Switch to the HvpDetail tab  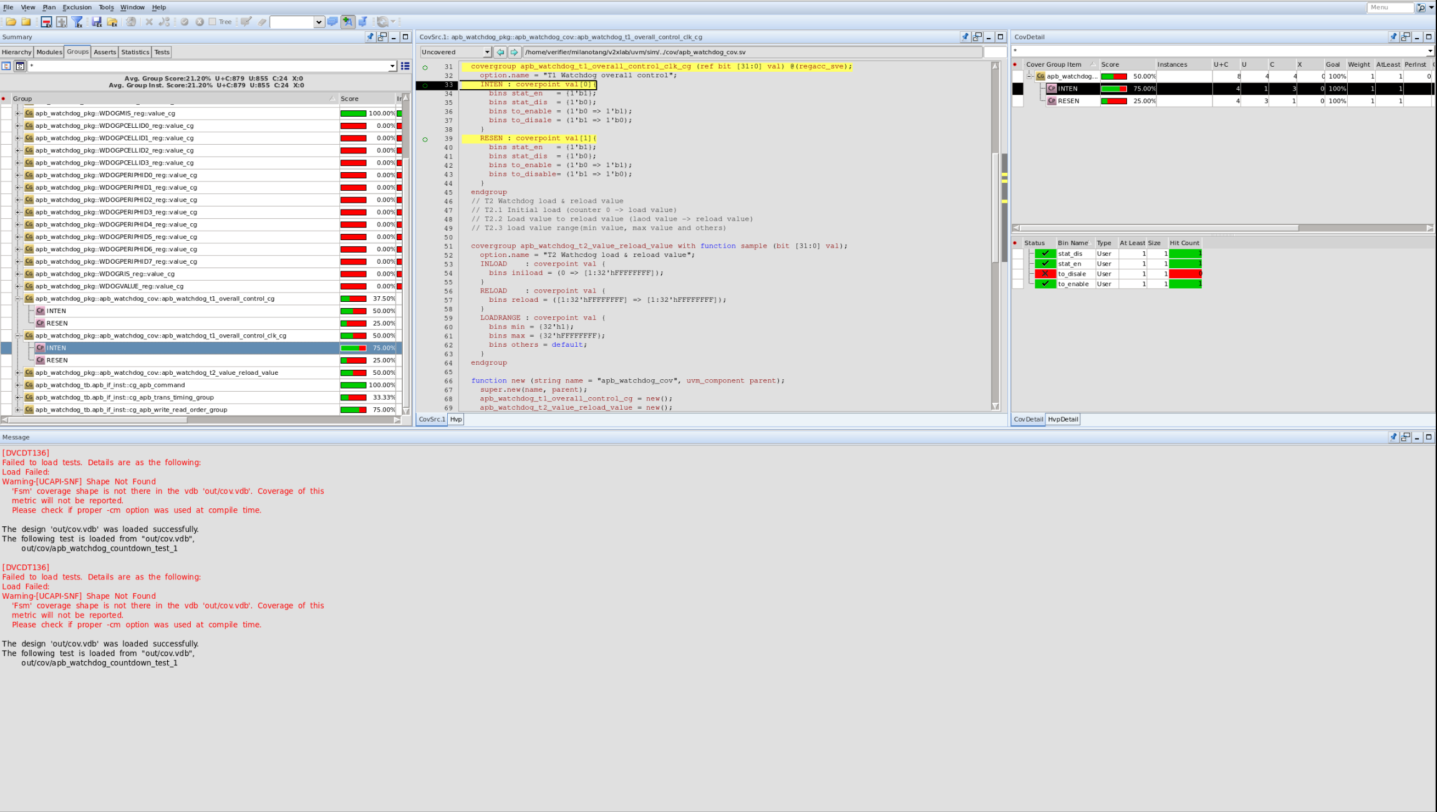[x=1063, y=419]
